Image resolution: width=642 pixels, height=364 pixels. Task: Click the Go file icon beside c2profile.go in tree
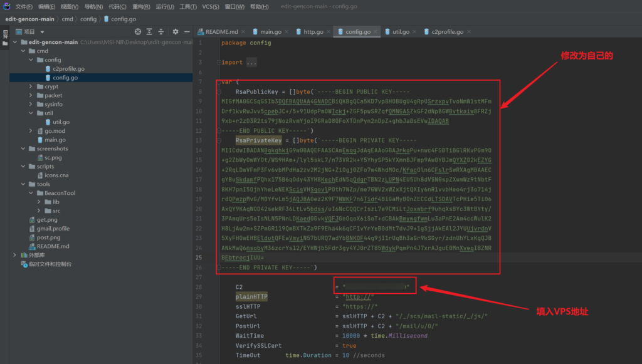(x=48, y=69)
